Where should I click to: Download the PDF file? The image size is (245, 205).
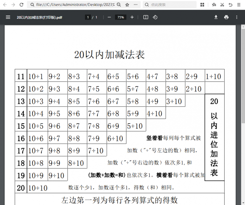click(216, 17)
